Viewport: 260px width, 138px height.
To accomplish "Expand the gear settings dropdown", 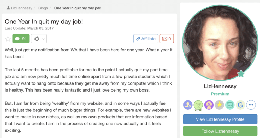I will pyautogui.click(x=39, y=39).
